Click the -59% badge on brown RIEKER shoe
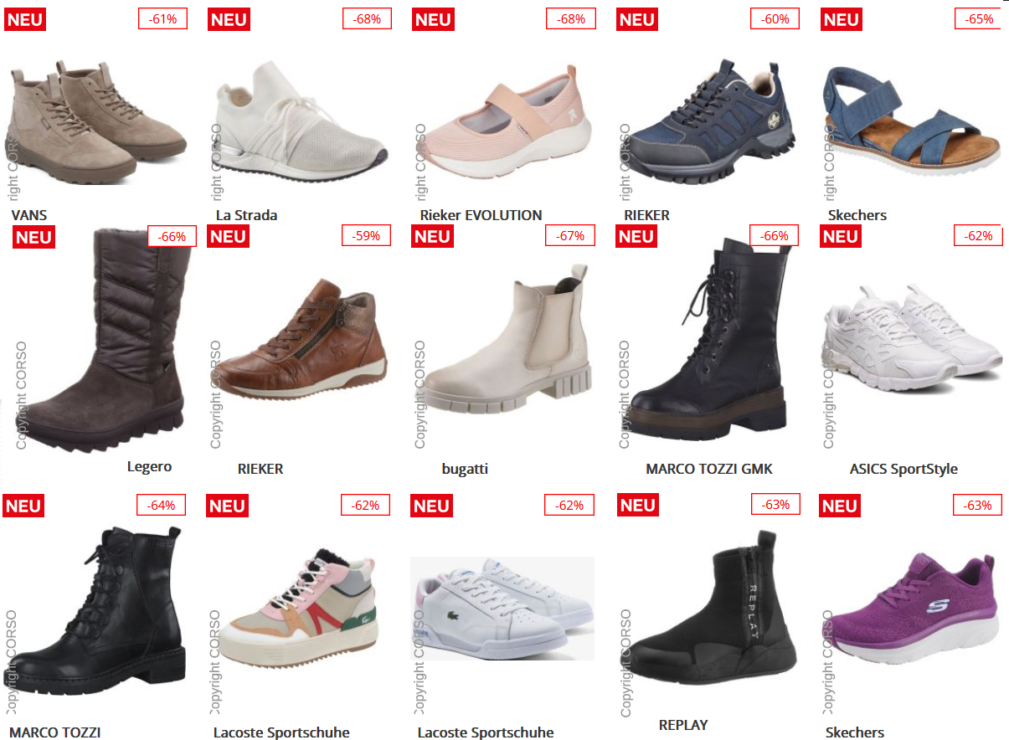The height and width of the screenshot is (740, 1009). [x=366, y=236]
